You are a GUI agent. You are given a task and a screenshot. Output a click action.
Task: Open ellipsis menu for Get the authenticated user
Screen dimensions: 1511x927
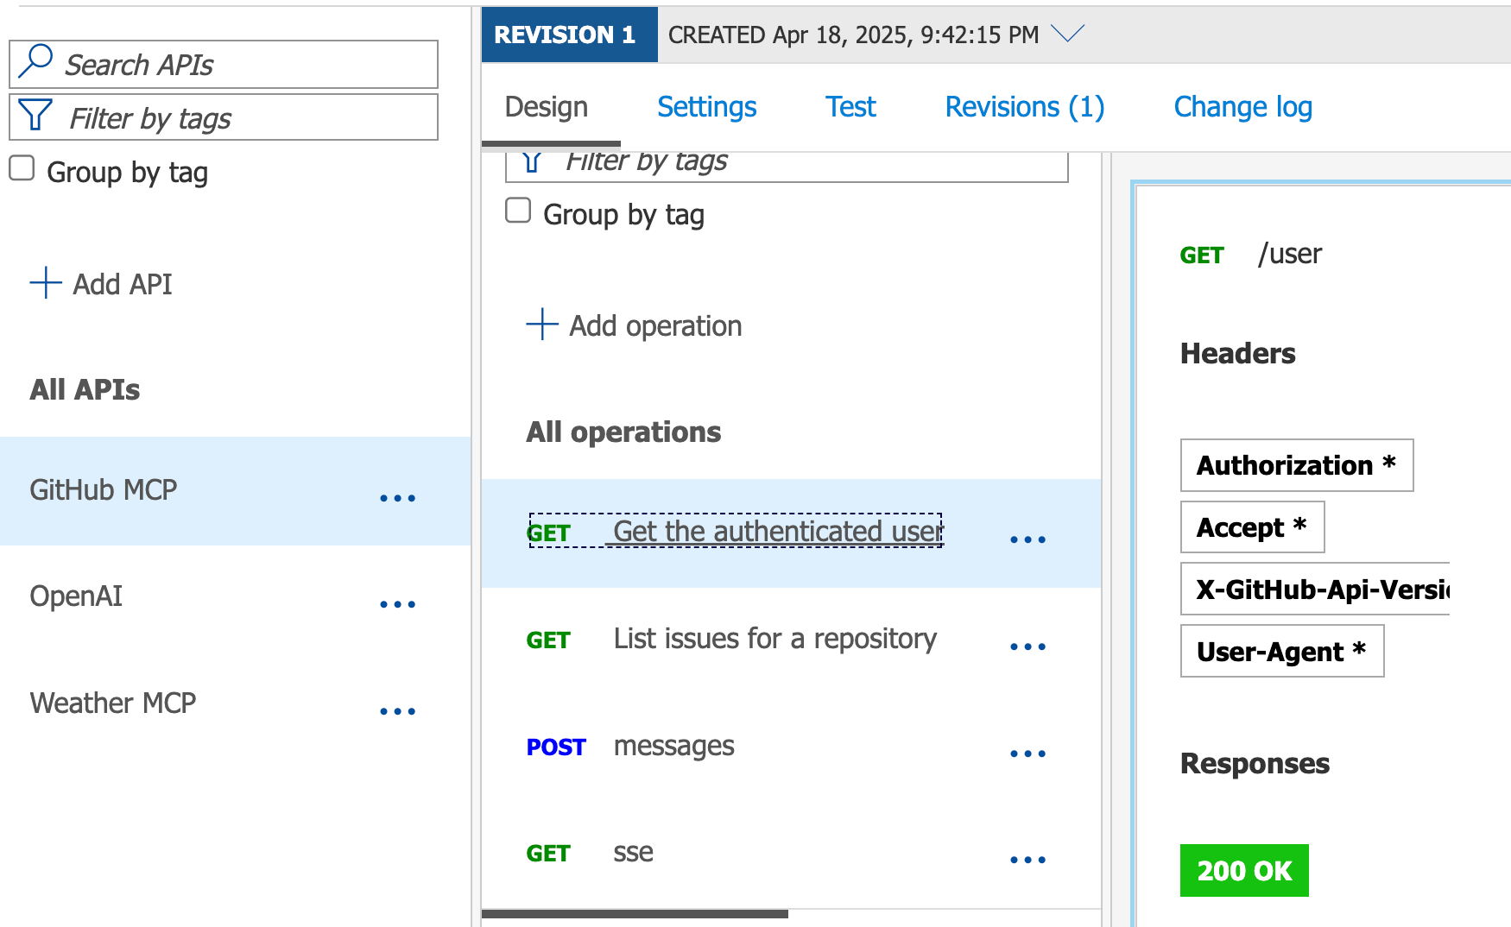[1027, 539]
